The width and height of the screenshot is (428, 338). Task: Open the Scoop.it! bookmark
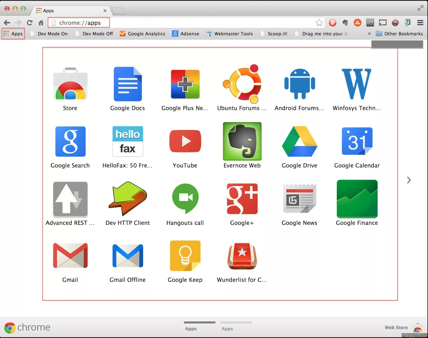[x=274, y=34]
